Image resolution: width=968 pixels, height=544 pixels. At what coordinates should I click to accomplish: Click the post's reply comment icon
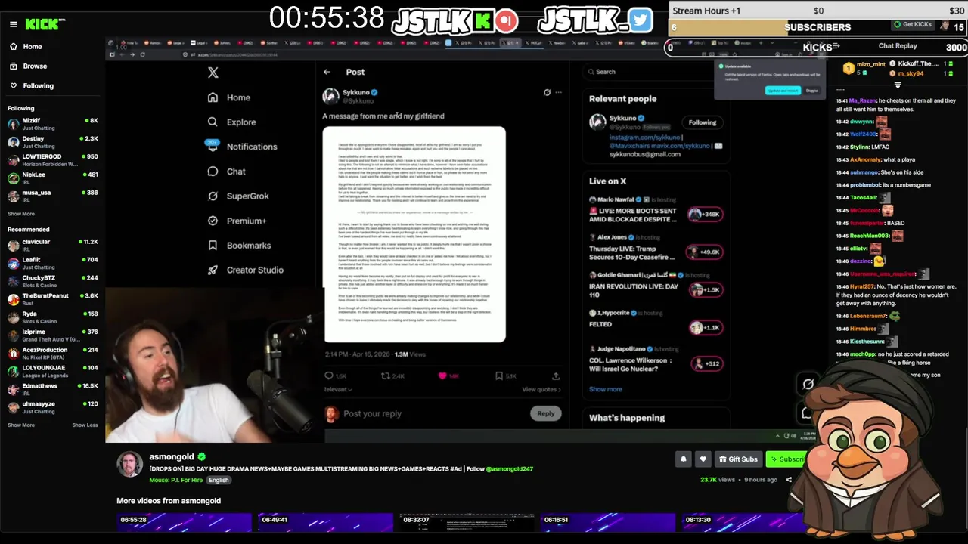coord(329,376)
